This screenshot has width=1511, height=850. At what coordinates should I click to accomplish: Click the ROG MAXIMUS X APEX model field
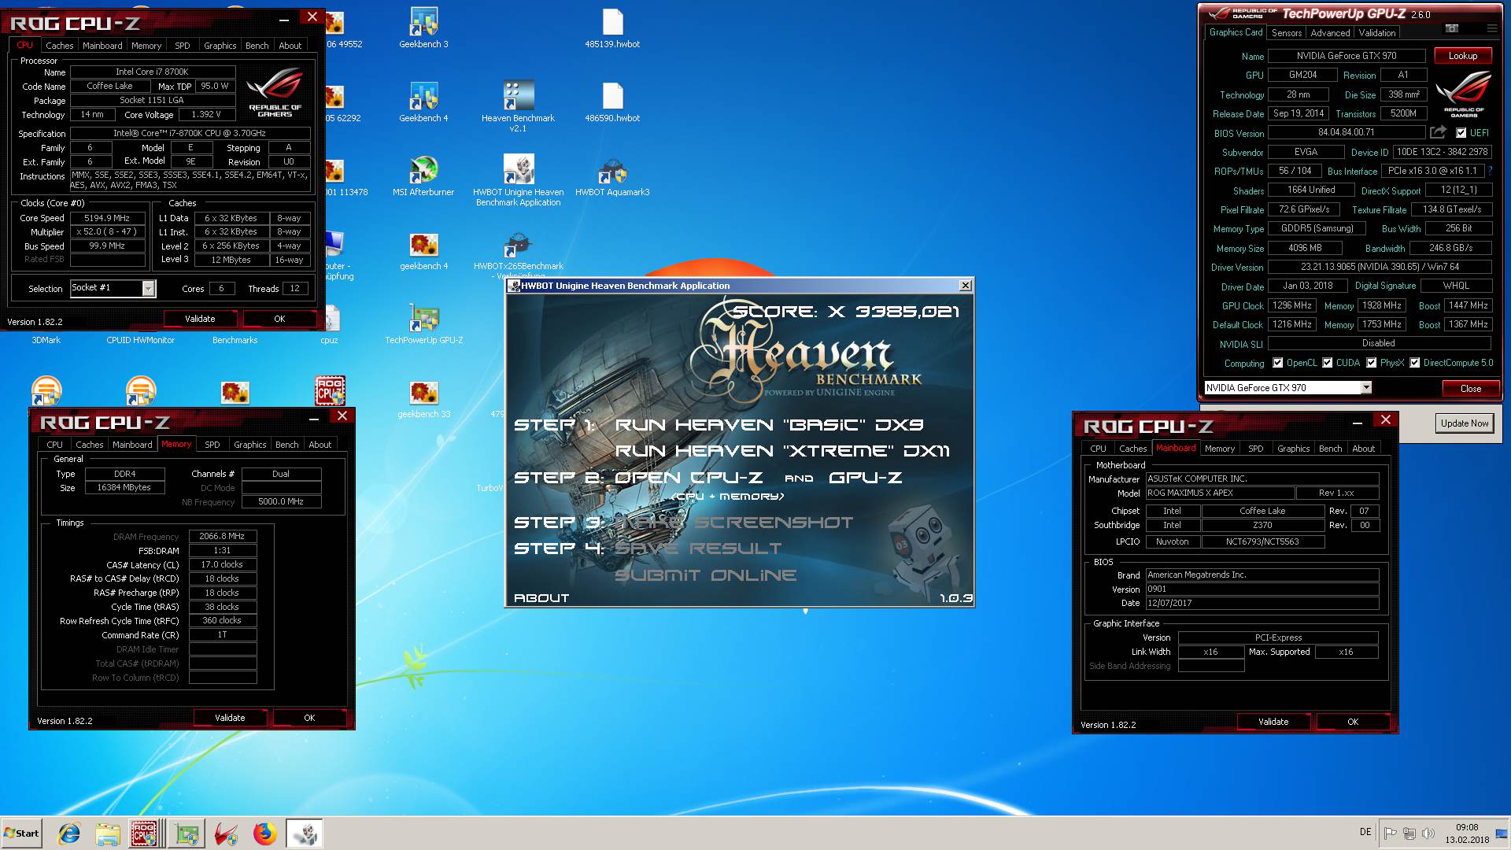pyautogui.click(x=1222, y=493)
